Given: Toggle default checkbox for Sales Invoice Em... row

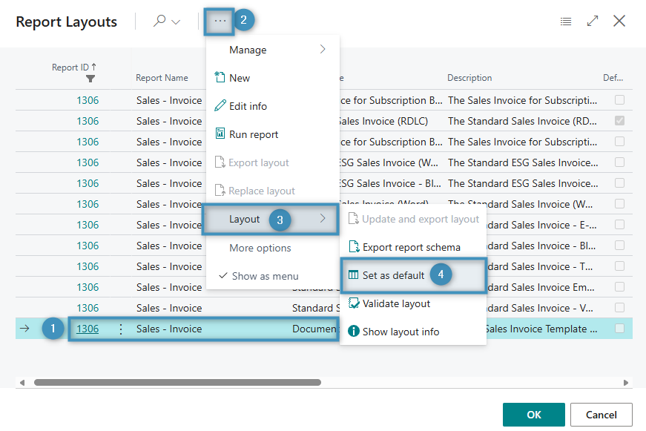Looking at the screenshot, I should coord(619,287).
